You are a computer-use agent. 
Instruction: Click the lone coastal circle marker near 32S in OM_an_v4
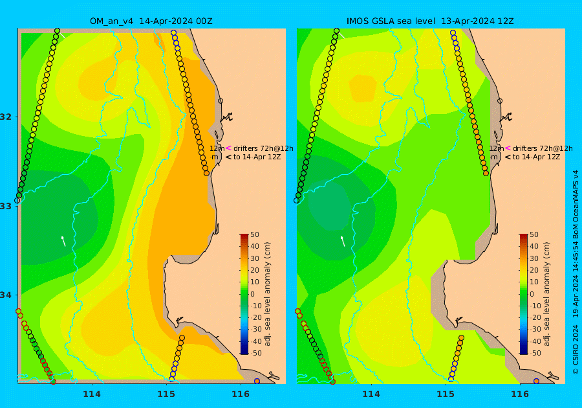221,101
